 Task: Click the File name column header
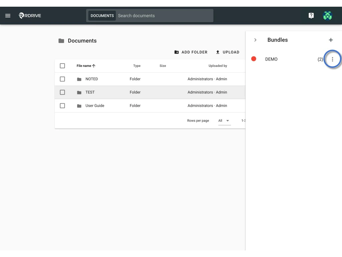click(84, 66)
